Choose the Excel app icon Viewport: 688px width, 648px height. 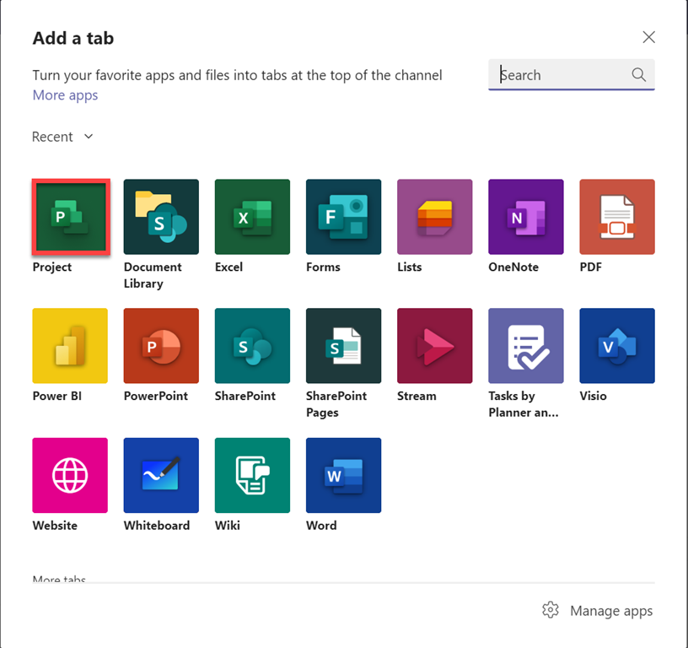(x=252, y=217)
